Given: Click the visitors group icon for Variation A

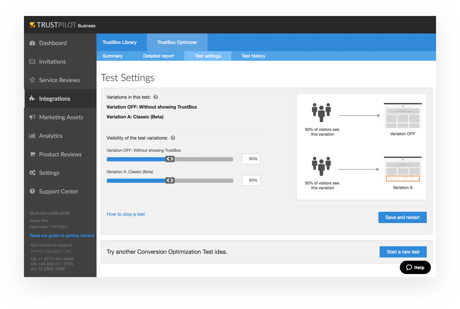Looking at the screenshot, I should [x=321, y=166].
